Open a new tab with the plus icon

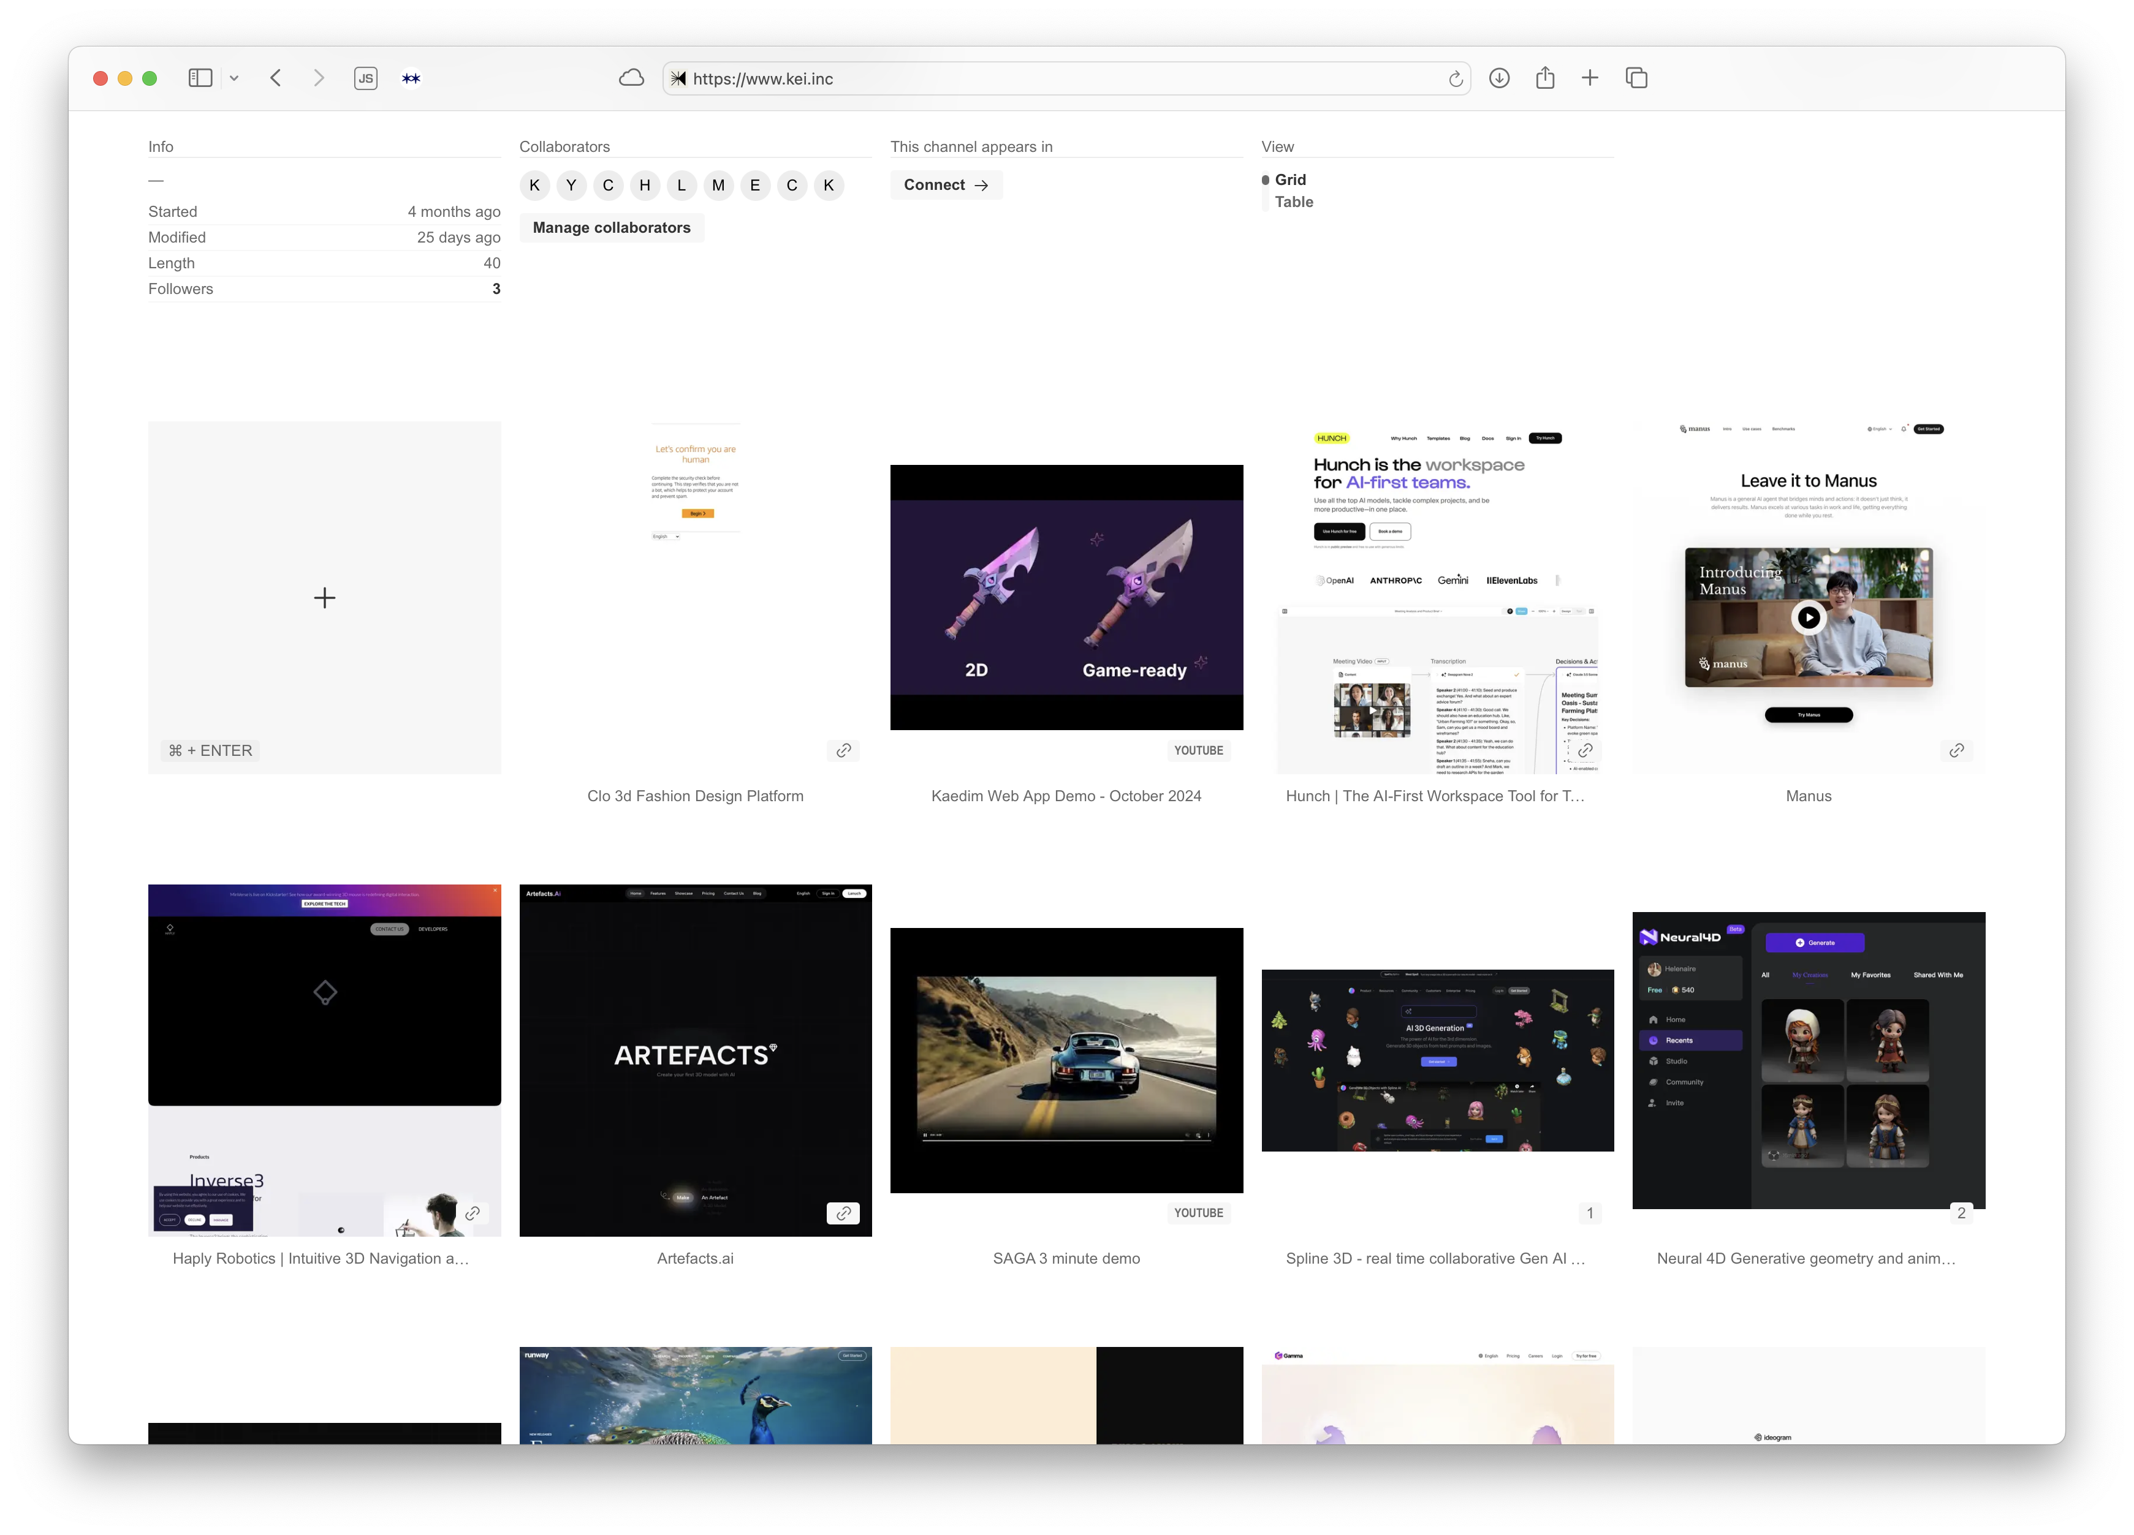(x=1590, y=78)
